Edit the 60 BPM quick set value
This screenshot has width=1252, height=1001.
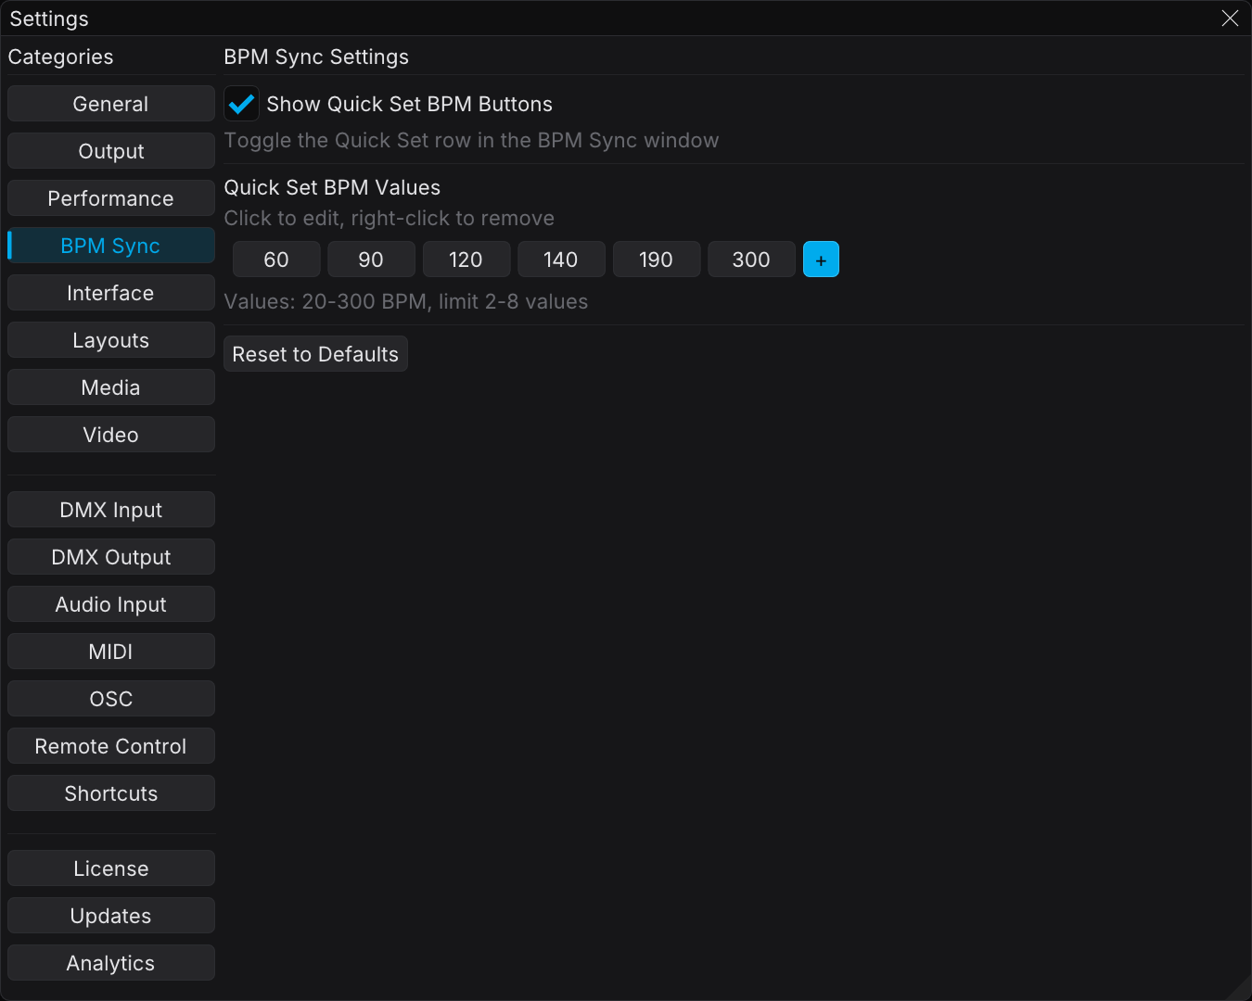click(x=276, y=260)
